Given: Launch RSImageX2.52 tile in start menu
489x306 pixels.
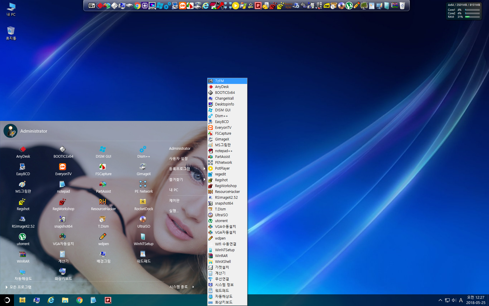Looking at the screenshot, I should 23,222.
